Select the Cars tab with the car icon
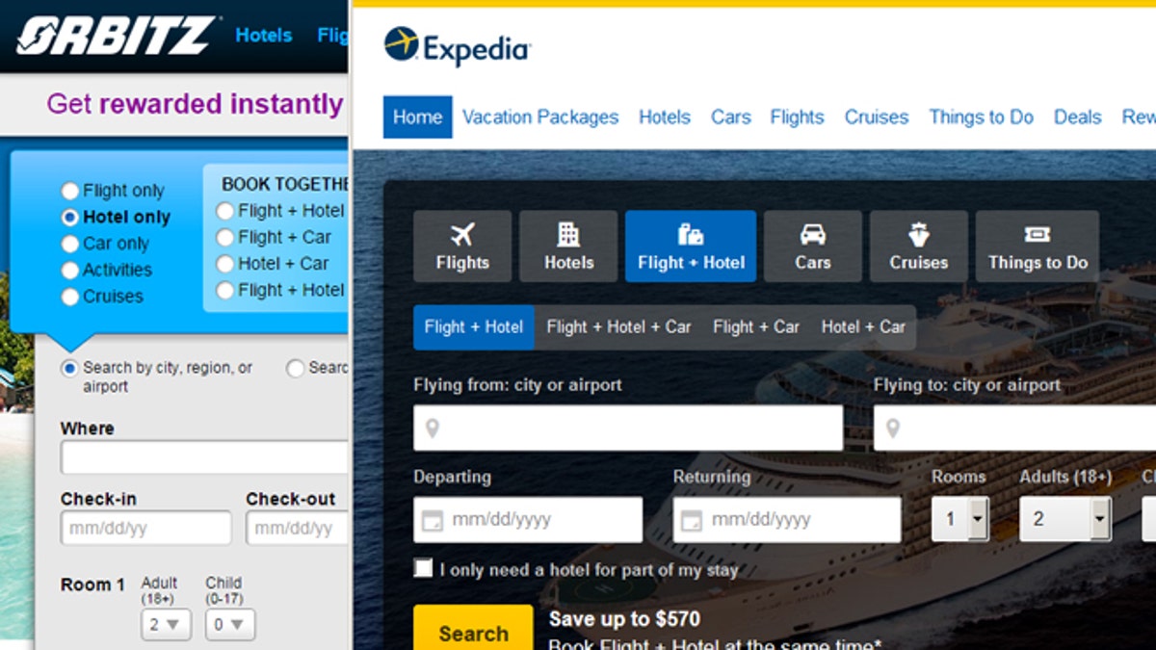Screen dimensions: 1156x650 (x=813, y=247)
